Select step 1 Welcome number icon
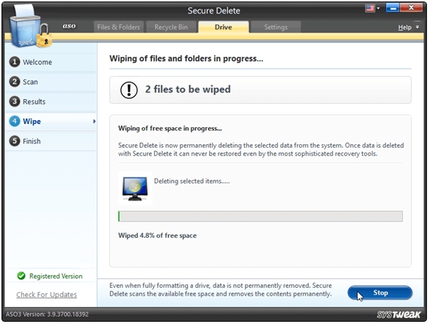Image resolution: width=444 pixels, height=336 pixels. [x=14, y=62]
